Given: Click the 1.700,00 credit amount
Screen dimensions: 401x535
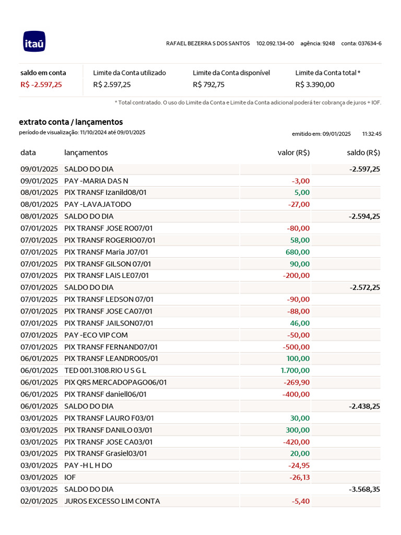Looking at the screenshot, I should pos(295,370).
